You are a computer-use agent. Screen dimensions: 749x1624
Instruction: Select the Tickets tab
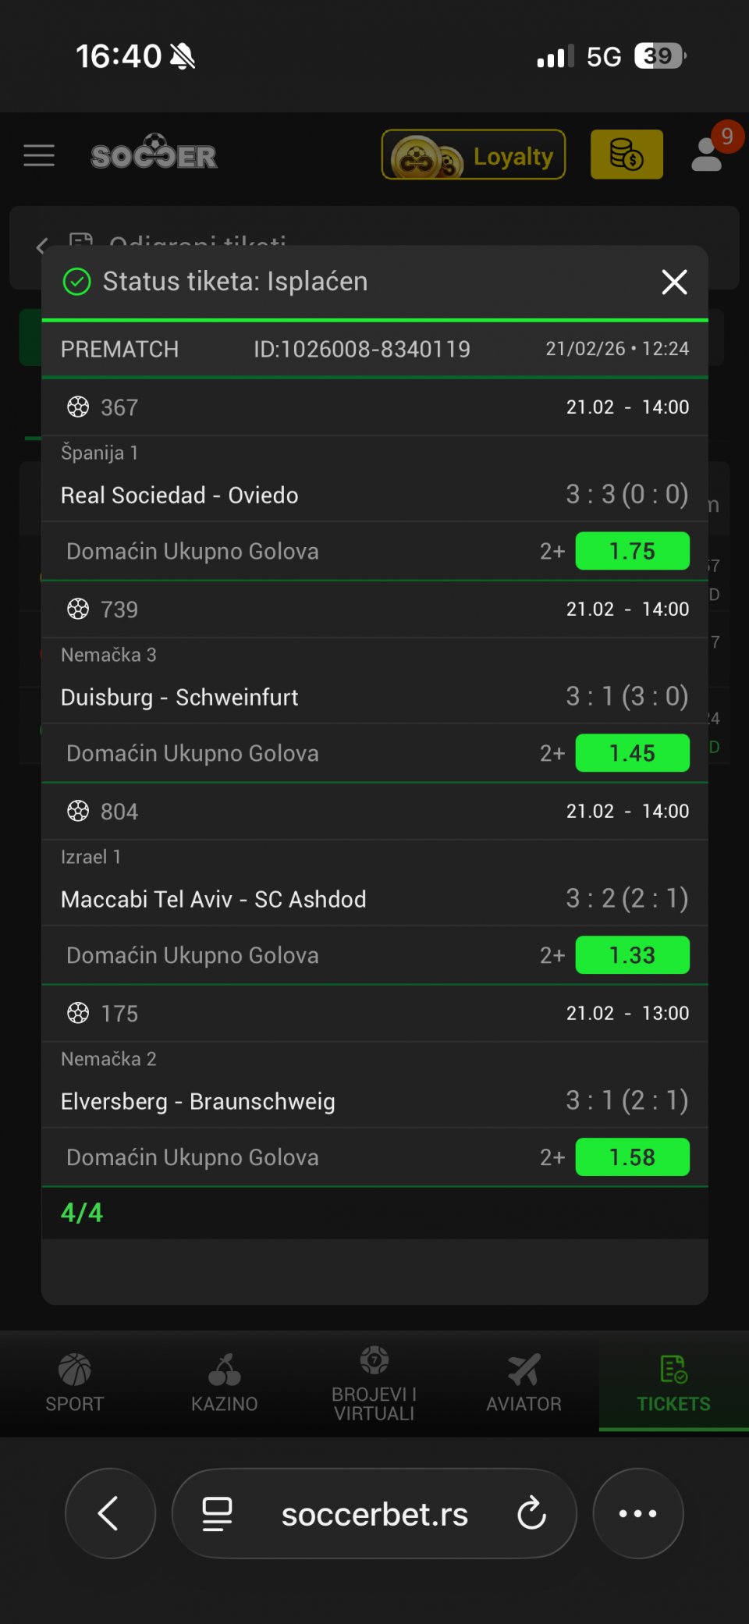tap(673, 1383)
